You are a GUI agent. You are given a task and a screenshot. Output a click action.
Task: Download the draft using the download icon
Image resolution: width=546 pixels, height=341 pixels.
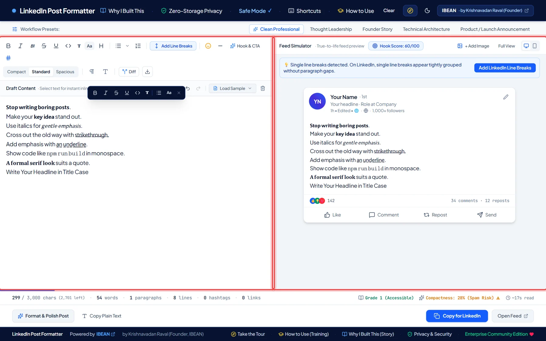147,72
